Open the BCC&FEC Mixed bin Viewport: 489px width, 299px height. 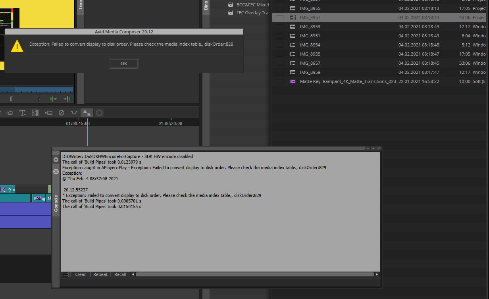pos(252,5)
